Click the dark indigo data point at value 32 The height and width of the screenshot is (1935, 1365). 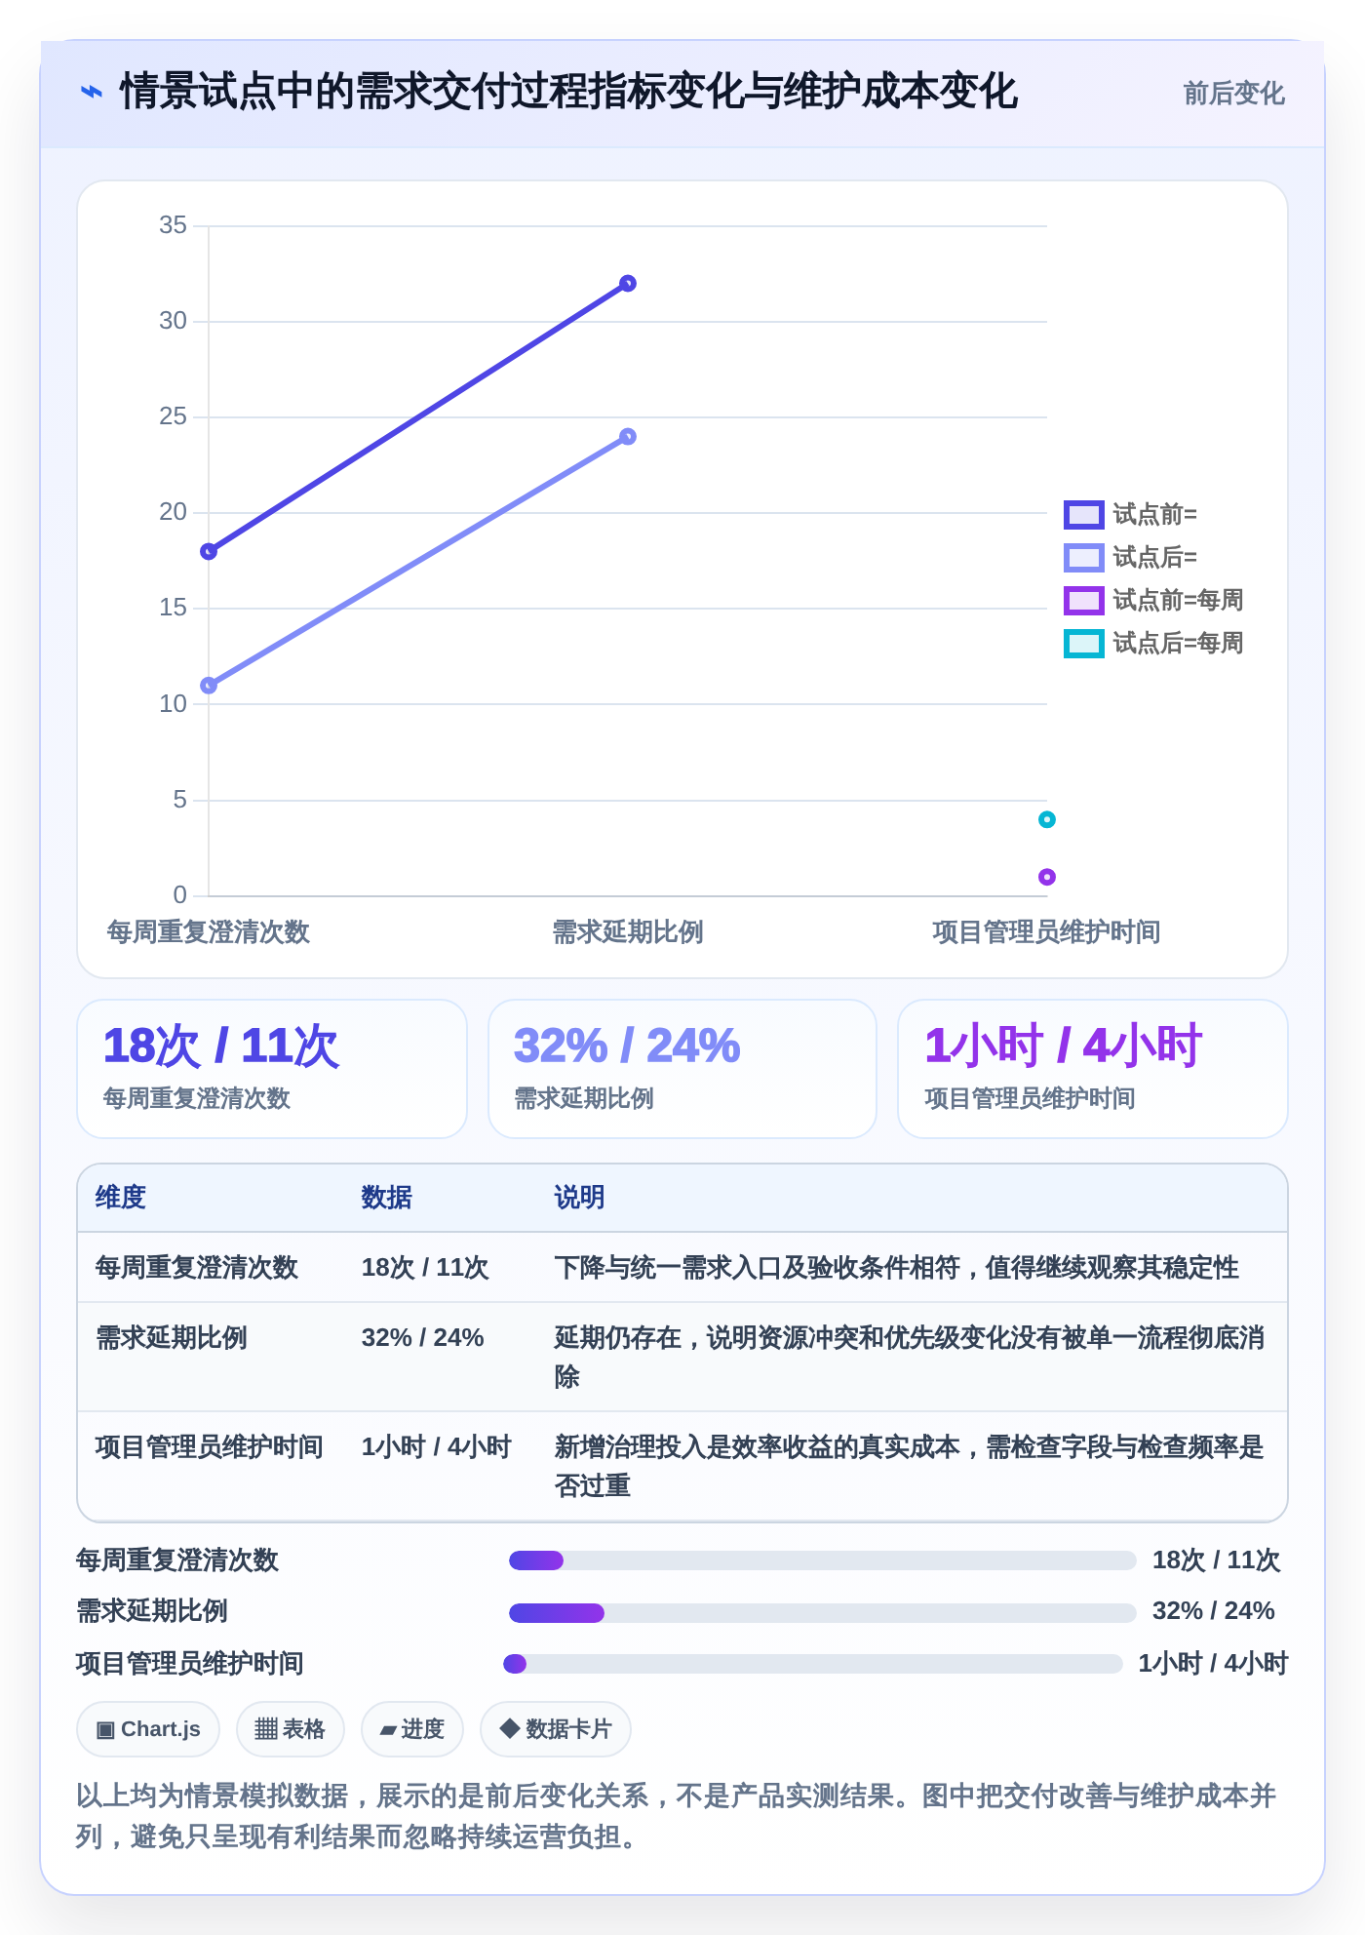click(628, 284)
